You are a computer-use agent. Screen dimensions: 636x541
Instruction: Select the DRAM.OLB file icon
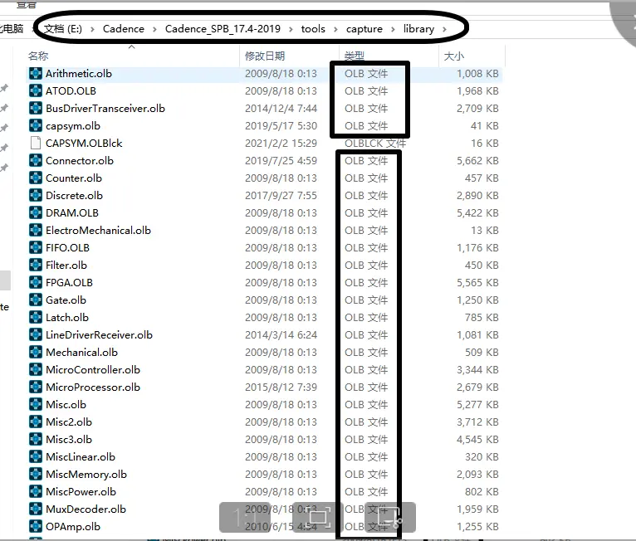[x=36, y=213]
